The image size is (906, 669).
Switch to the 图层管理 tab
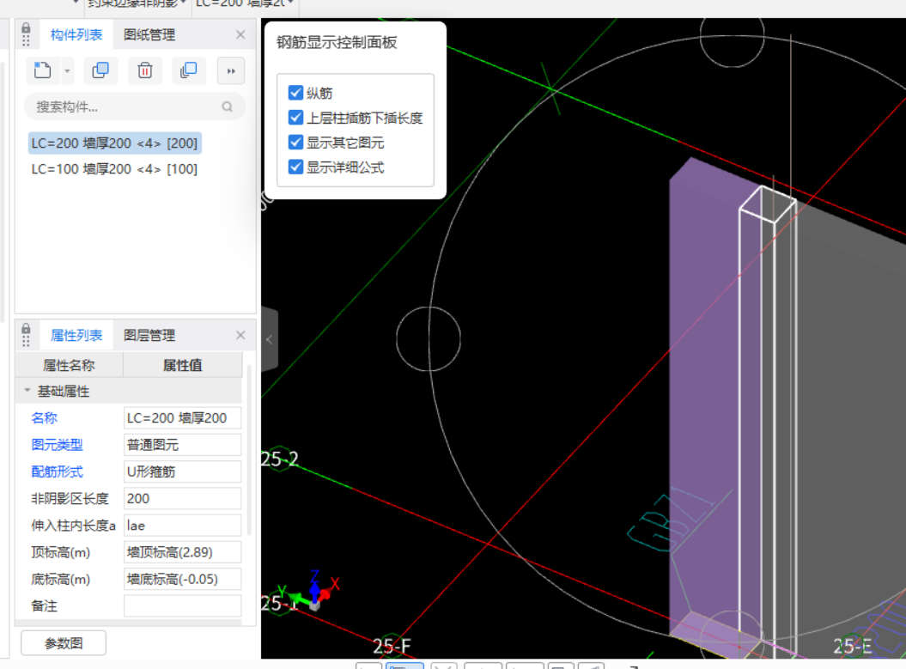(149, 335)
